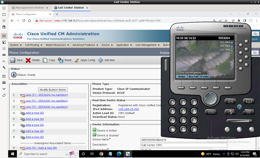260x158 pixels.
Task: Open Chrome from Windows taskbar
Action: point(101,154)
